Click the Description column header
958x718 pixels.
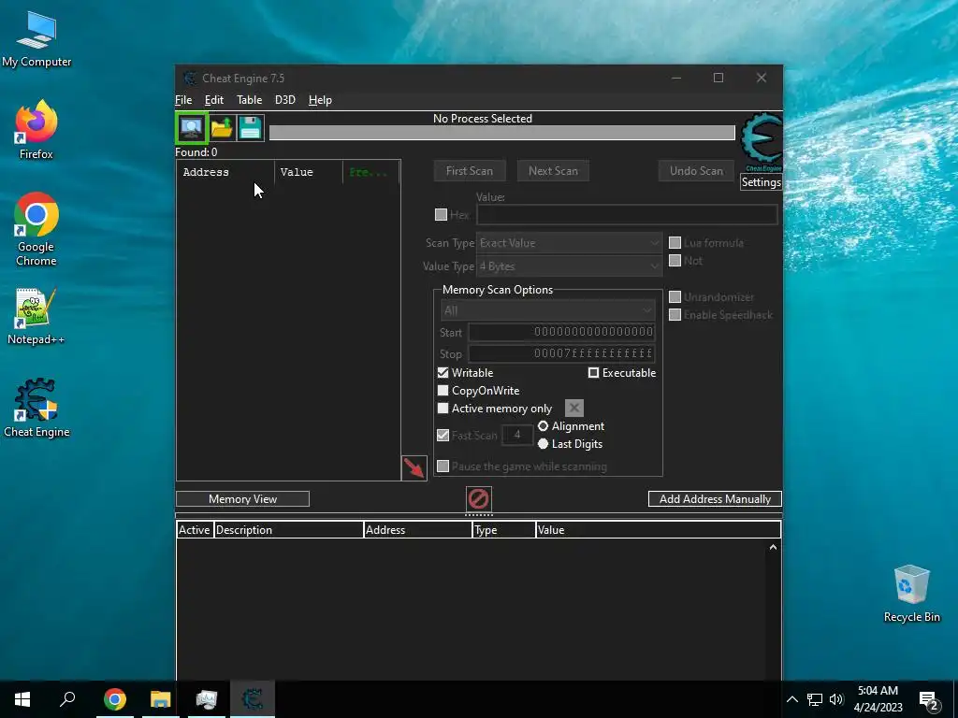click(288, 530)
